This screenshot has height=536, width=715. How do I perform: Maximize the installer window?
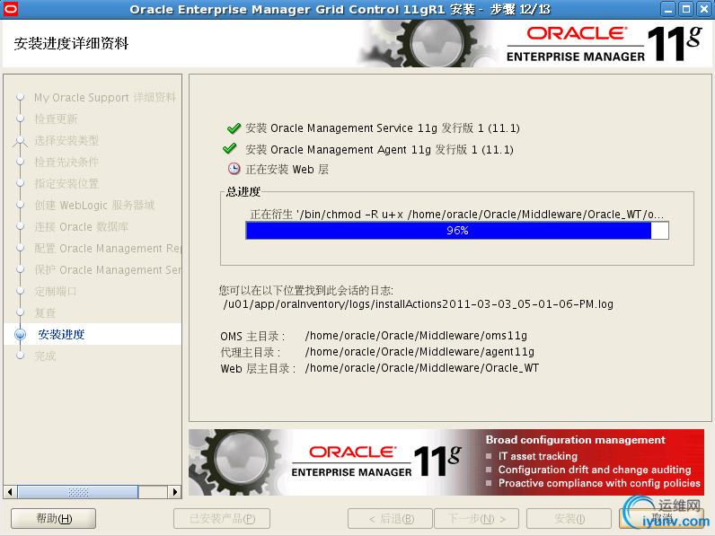[x=686, y=9]
